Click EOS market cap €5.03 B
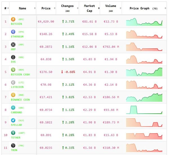 point(90,59)
